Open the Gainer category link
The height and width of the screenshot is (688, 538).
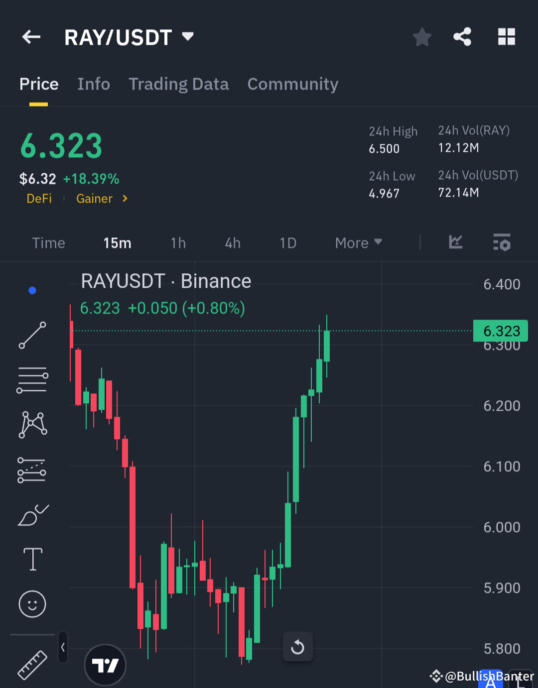click(x=94, y=198)
